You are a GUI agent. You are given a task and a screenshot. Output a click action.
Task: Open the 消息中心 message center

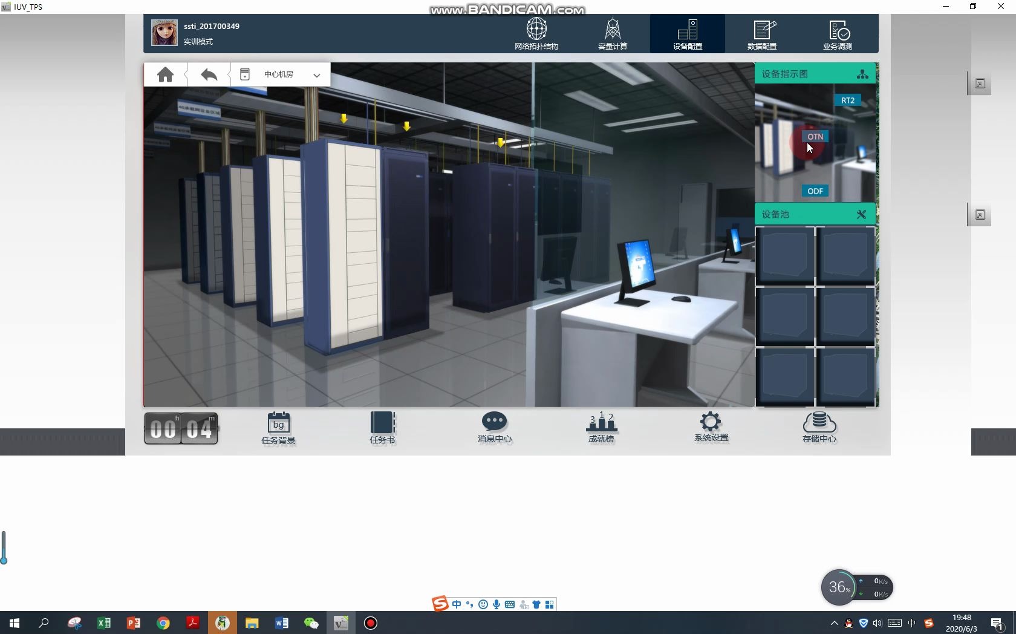pos(495,428)
